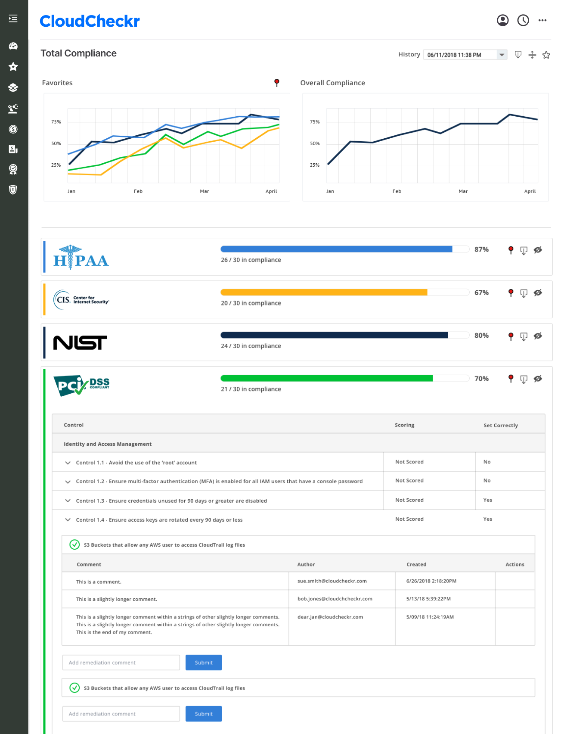Expand Control 1.2 MFA row
The width and height of the screenshot is (564, 734).
pos(68,482)
